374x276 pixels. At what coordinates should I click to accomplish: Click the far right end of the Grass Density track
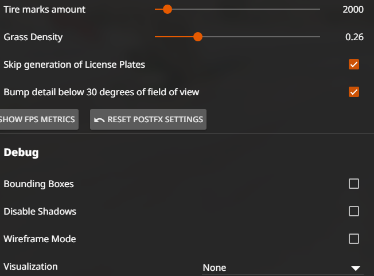[x=319, y=37]
